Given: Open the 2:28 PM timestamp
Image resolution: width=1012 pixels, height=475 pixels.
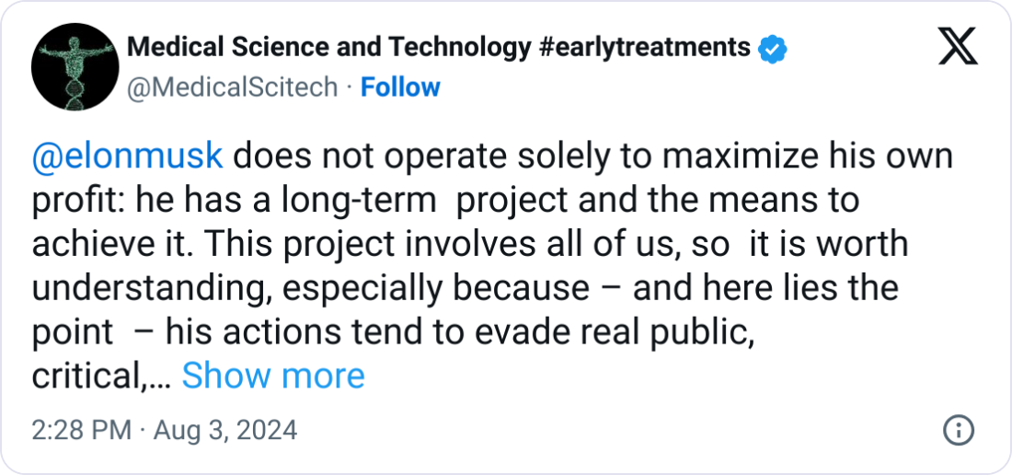Looking at the screenshot, I should click(81, 430).
